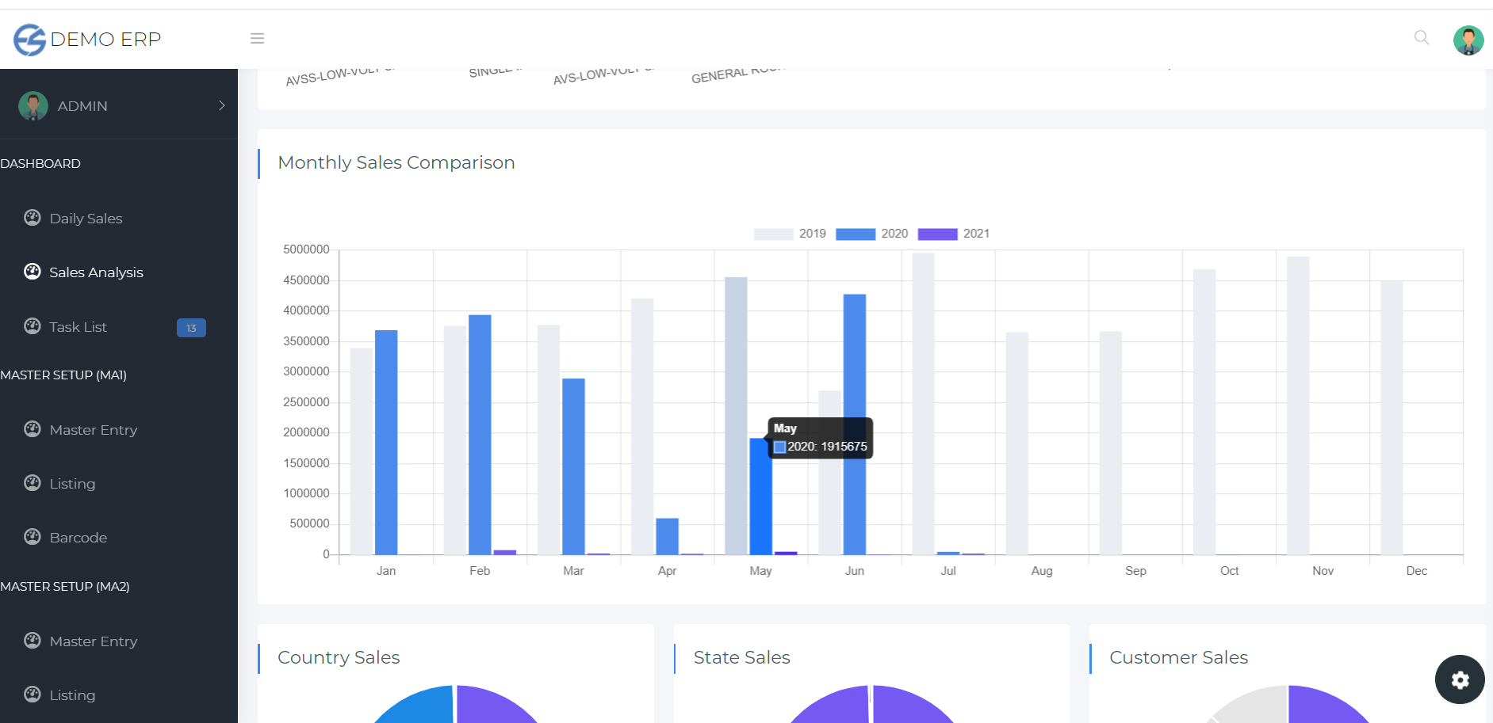The height and width of the screenshot is (723, 1493).
Task: Toggle the 2020 legend series visibility
Action: (871, 234)
